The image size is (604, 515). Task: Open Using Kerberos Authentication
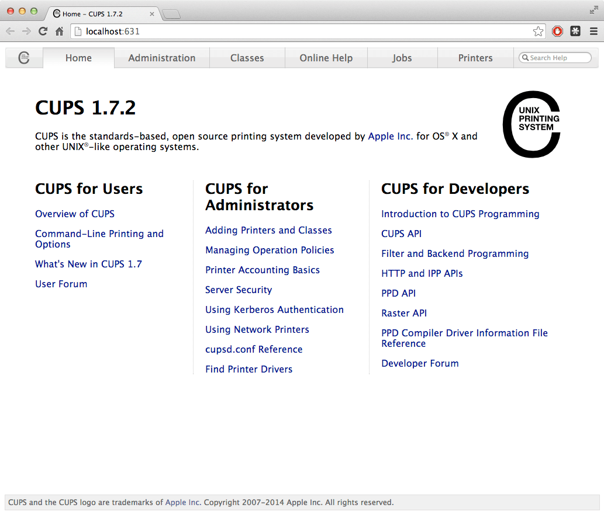(x=274, y=309)
